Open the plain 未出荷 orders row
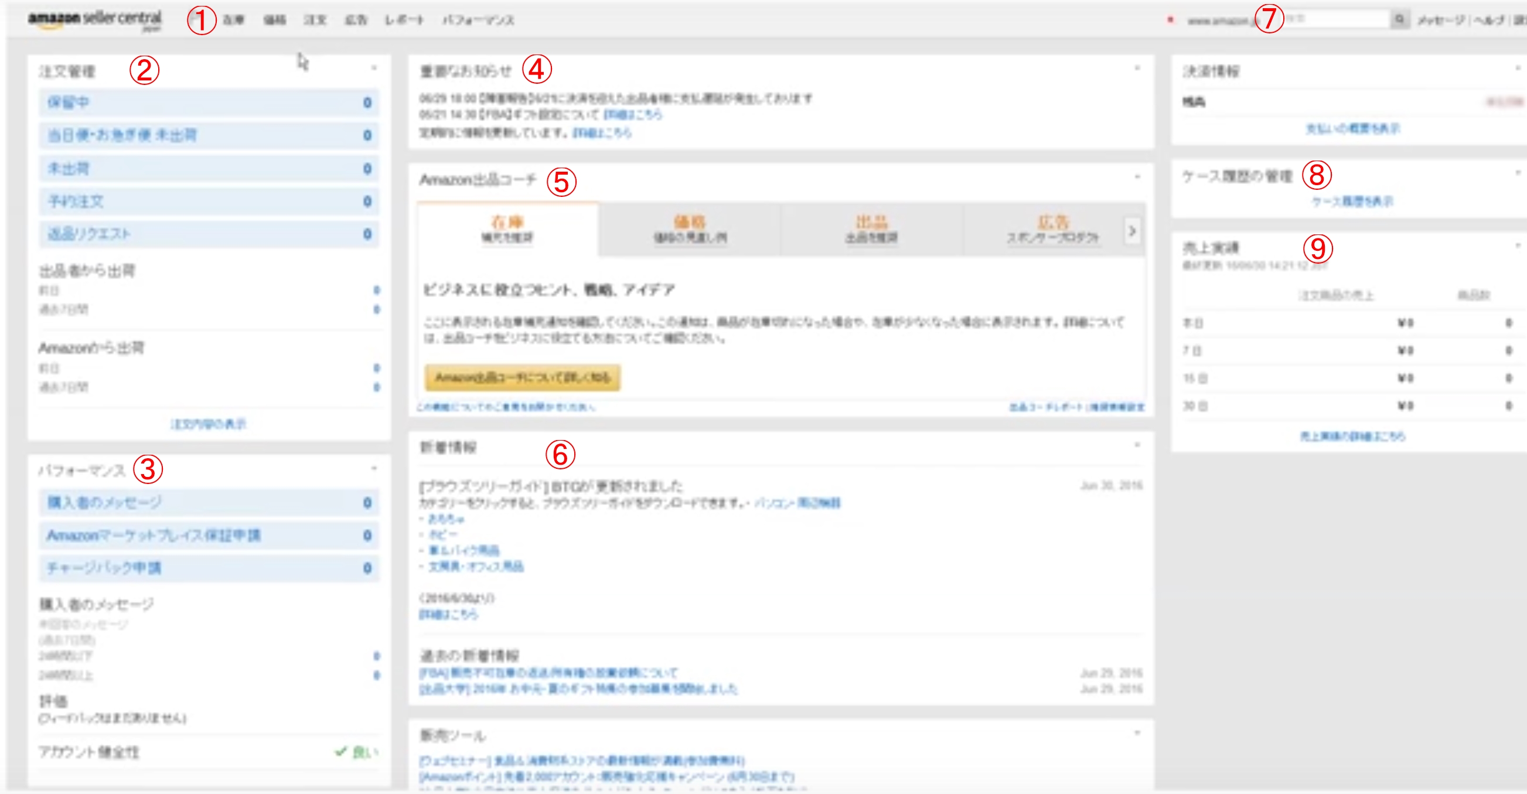Image resolution: width=1527 pixels, height=794 pixels. click(209, 168)
